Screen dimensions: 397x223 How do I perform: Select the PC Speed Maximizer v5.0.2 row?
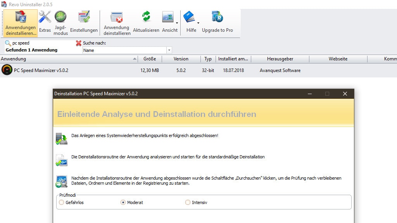tap(198, 70)
